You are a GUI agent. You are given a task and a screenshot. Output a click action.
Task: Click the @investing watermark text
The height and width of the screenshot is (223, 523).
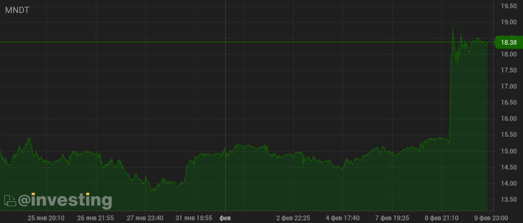click(65, 200)
